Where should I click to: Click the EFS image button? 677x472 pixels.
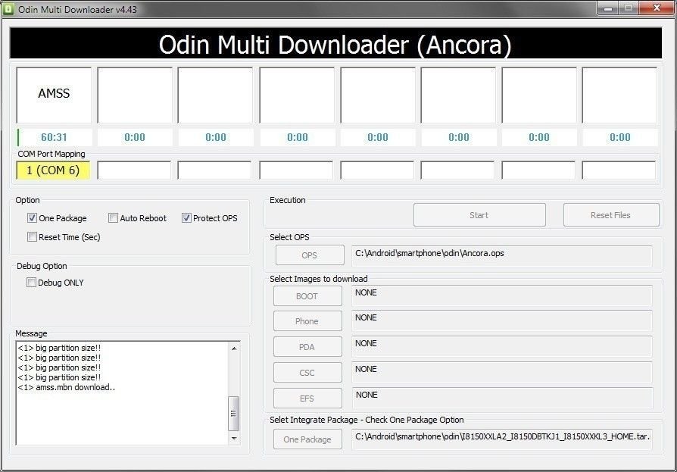(x=307, y=399)
